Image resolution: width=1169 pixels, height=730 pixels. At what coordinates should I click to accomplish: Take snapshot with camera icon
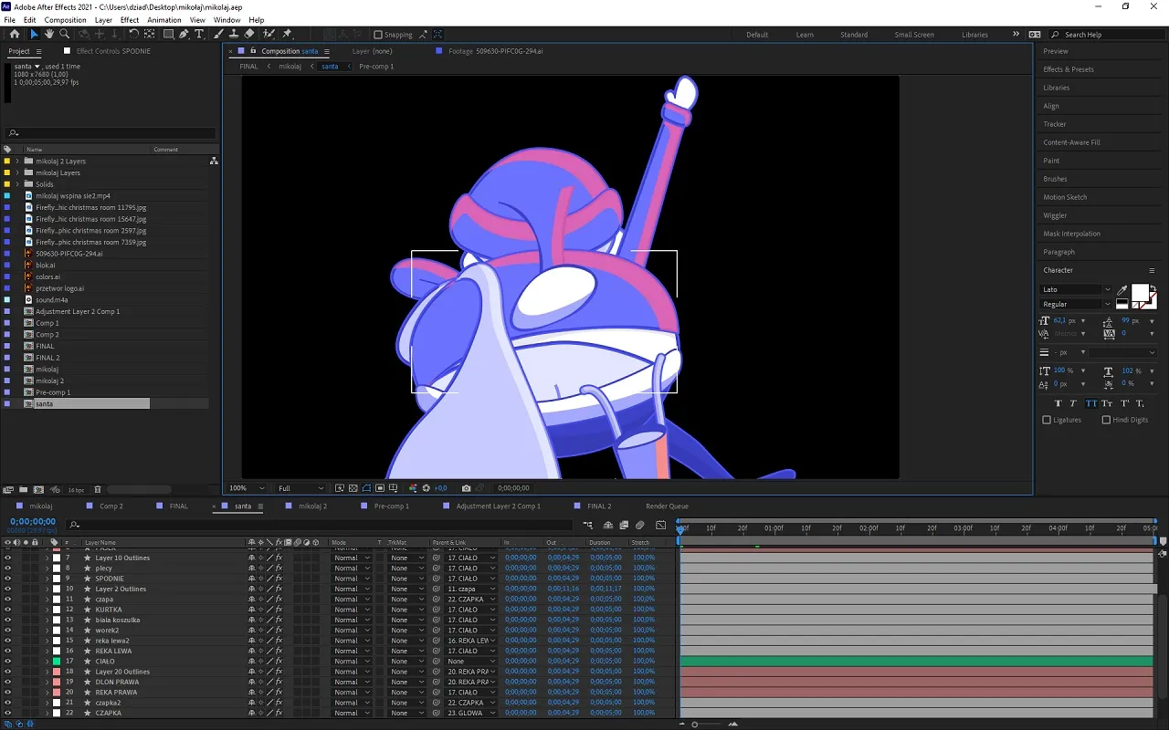pos(467,488)
